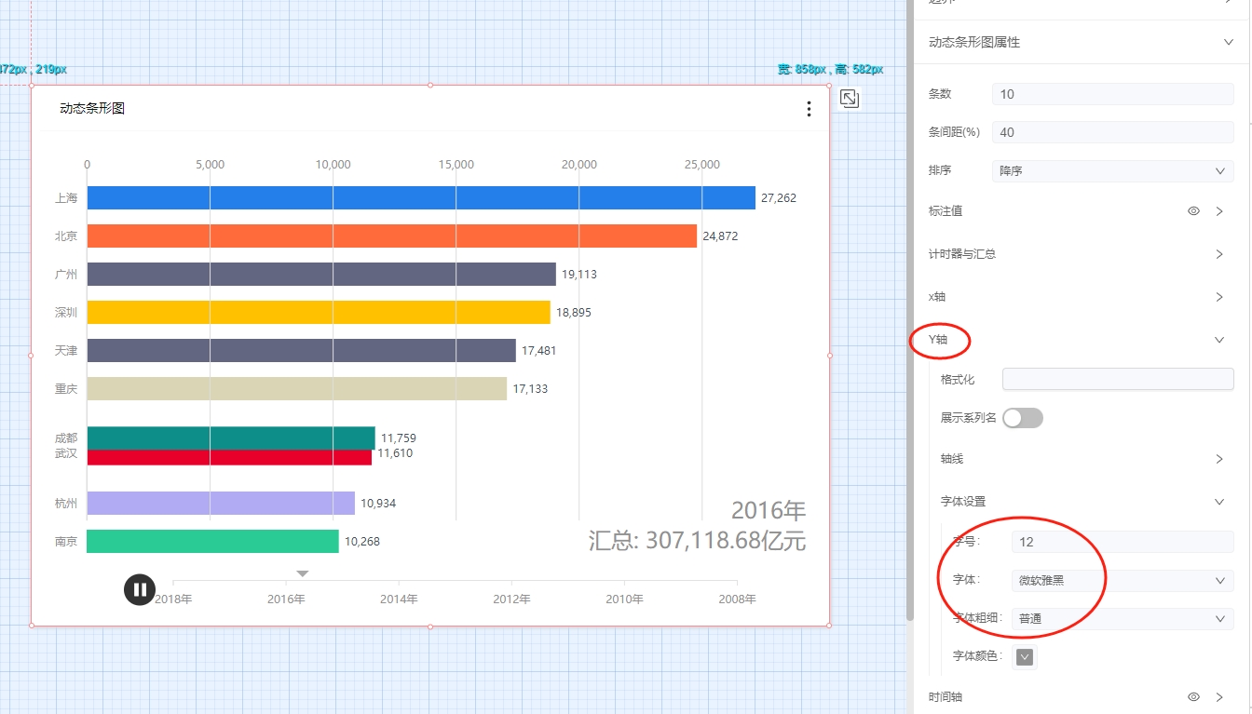This screenshot has height=714, width=1252.
Task: Toggle the 时间轴 eye visibility icon
Action: coord(1193,696)
